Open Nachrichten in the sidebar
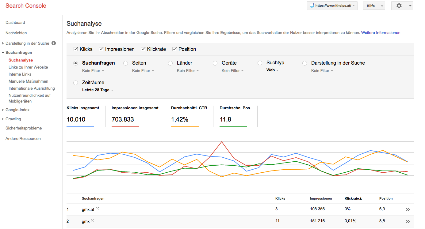425x229 pixels. coord(16,33)
